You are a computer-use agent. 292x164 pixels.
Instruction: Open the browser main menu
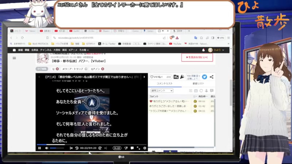[x=228, y=38]
